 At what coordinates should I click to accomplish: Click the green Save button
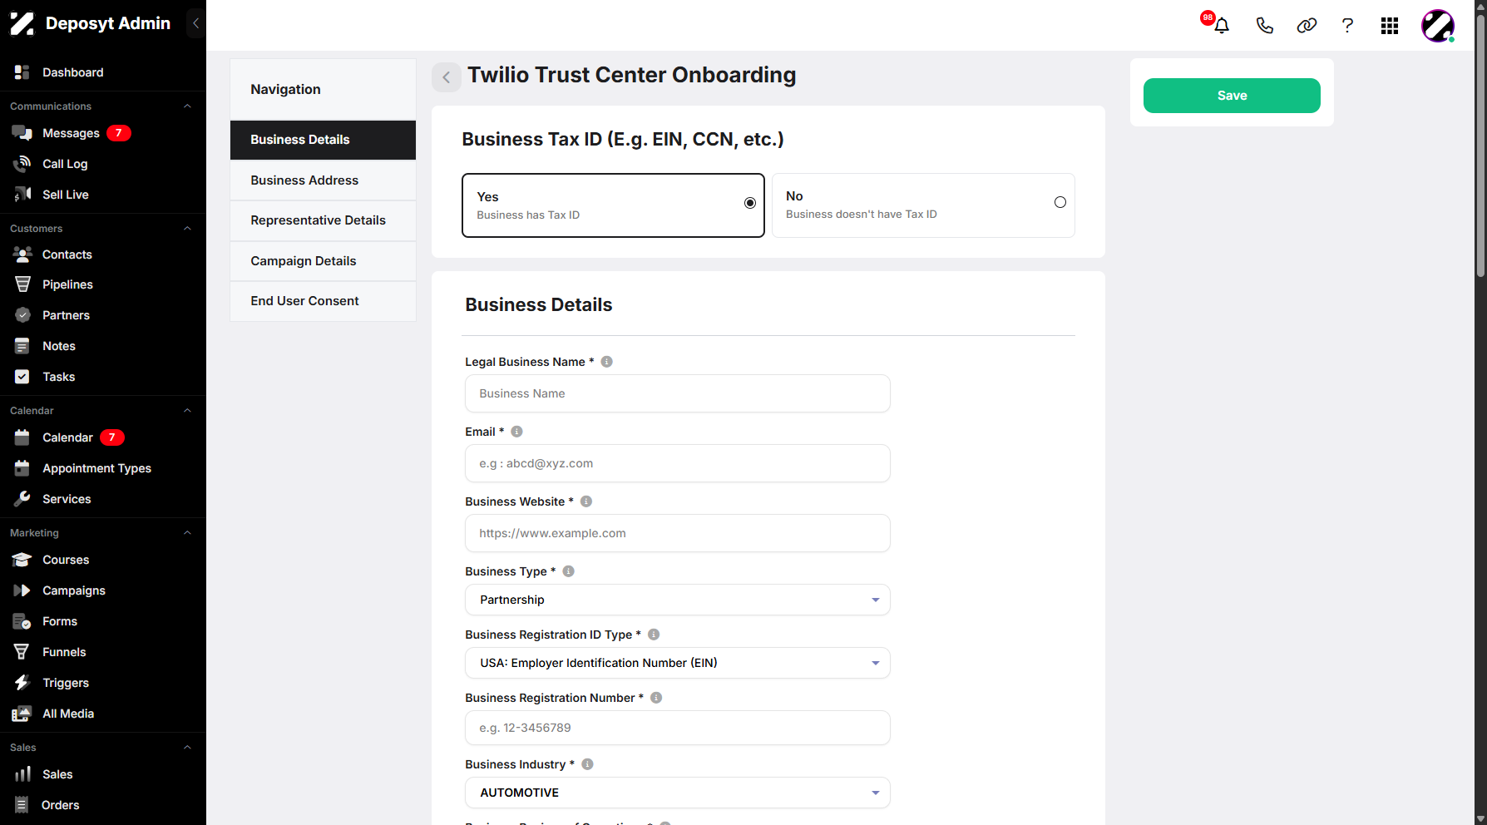point(1232,96)
